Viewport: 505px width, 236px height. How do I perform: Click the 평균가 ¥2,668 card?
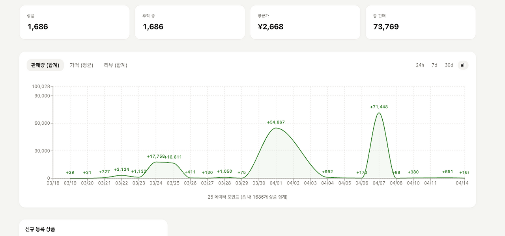tap(305, 22)
